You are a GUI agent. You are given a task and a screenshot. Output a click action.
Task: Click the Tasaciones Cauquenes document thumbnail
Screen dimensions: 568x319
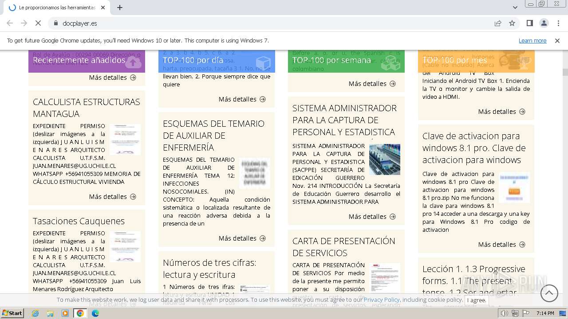click(x=125, y=247)
